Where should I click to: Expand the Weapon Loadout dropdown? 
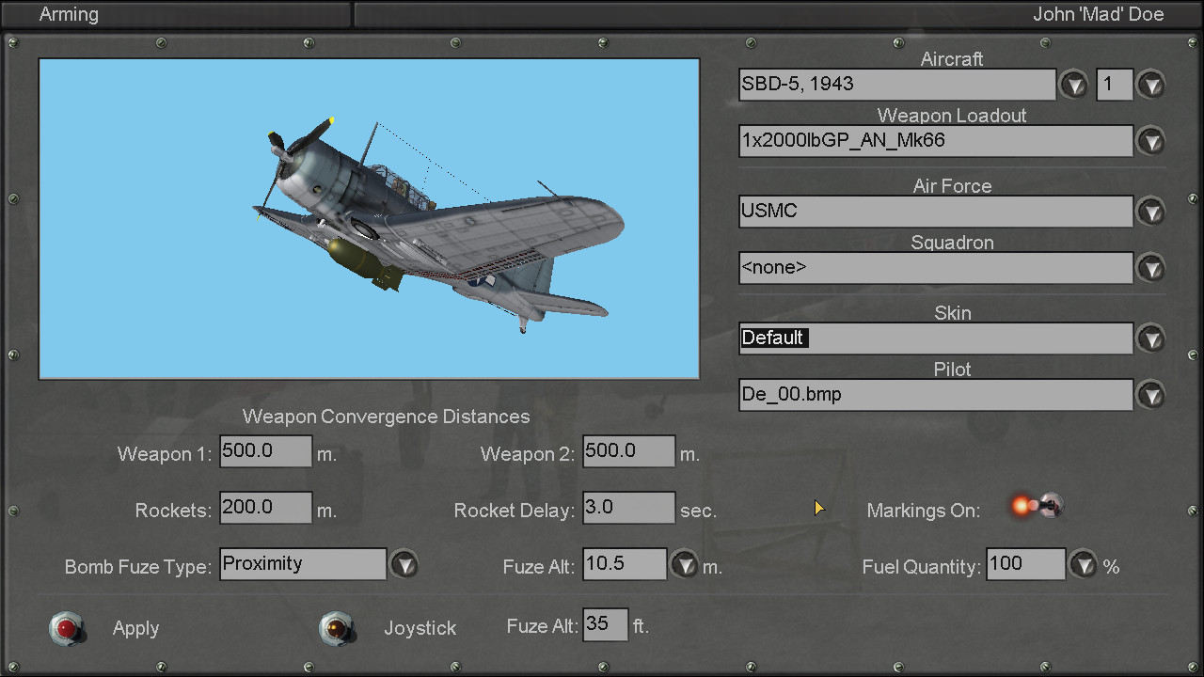pyautogui.click(x=1151, y=141)
